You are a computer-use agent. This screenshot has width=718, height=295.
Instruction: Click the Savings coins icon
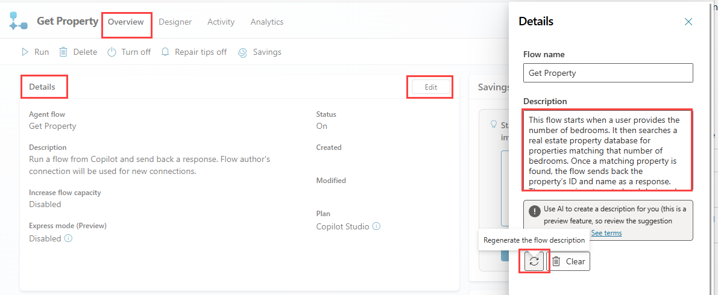point(243,52)
